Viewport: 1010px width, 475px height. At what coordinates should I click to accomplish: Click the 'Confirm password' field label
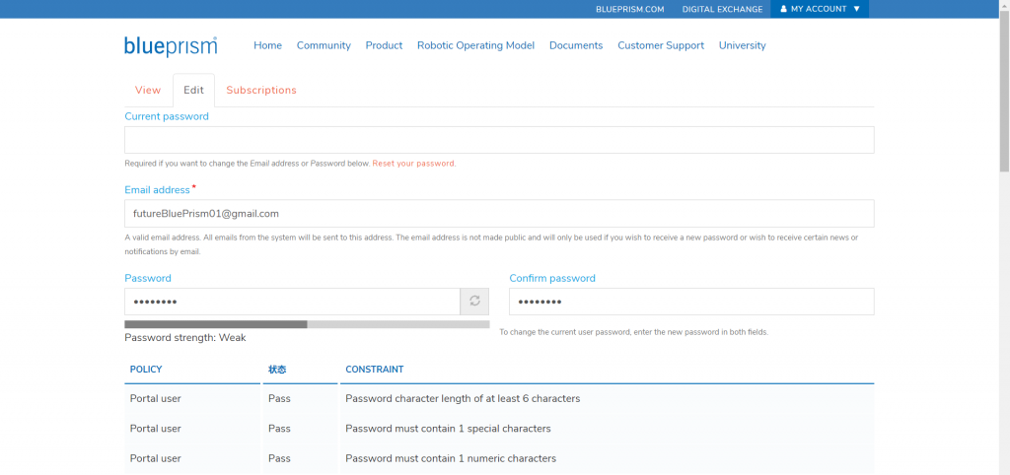click(552, 278)
